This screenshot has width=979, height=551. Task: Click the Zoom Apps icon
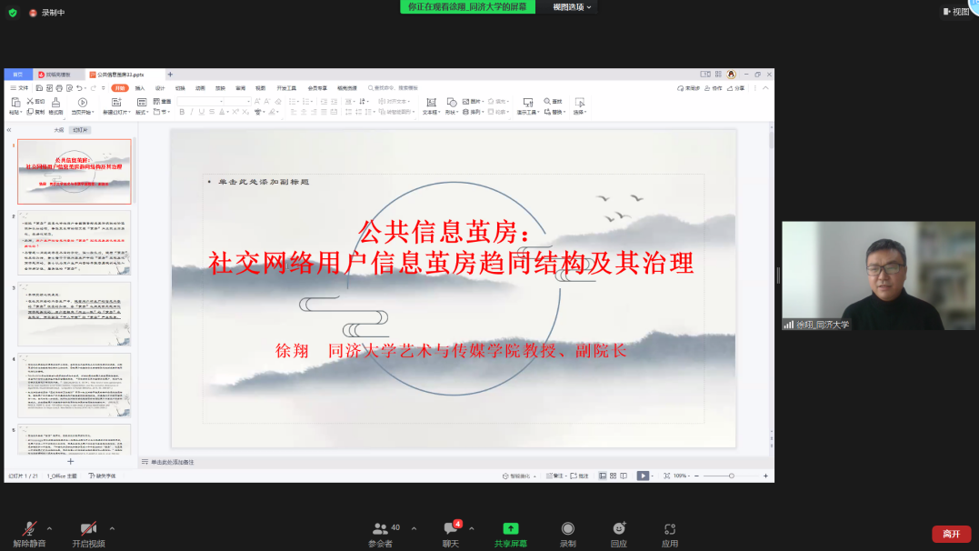click(669, 528)
